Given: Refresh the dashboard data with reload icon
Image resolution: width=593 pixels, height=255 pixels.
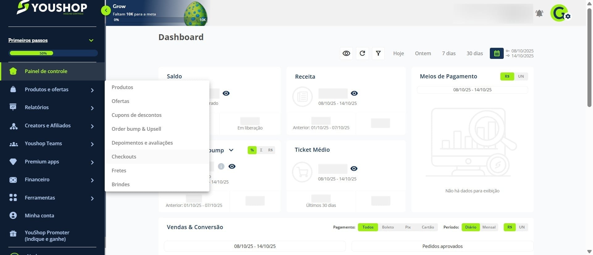Looking at the screenshot, I should 362,53.
